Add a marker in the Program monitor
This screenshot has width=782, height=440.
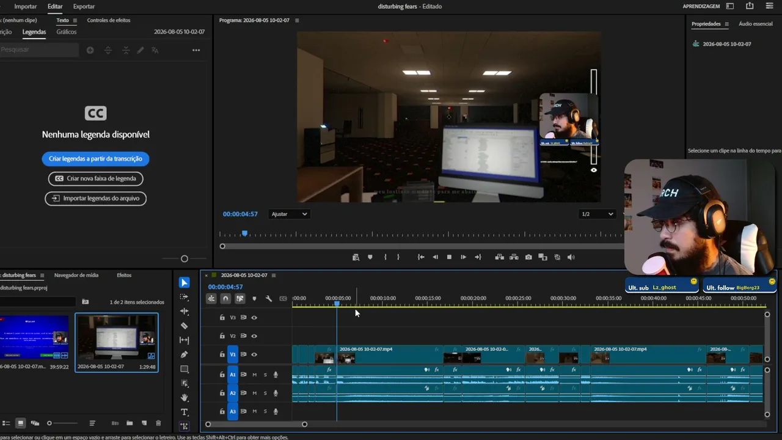[370, 257]
